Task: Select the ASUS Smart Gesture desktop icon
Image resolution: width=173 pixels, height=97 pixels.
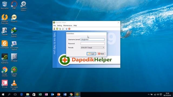Action: 14,46
